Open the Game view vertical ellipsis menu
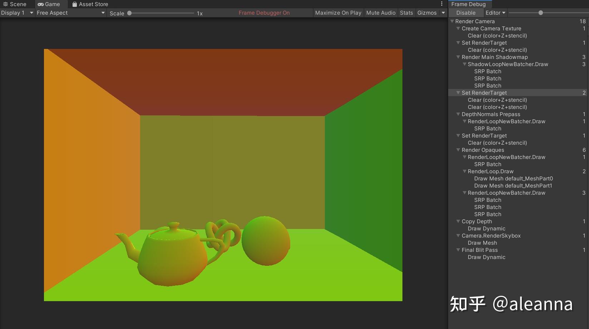 point(442,3)
